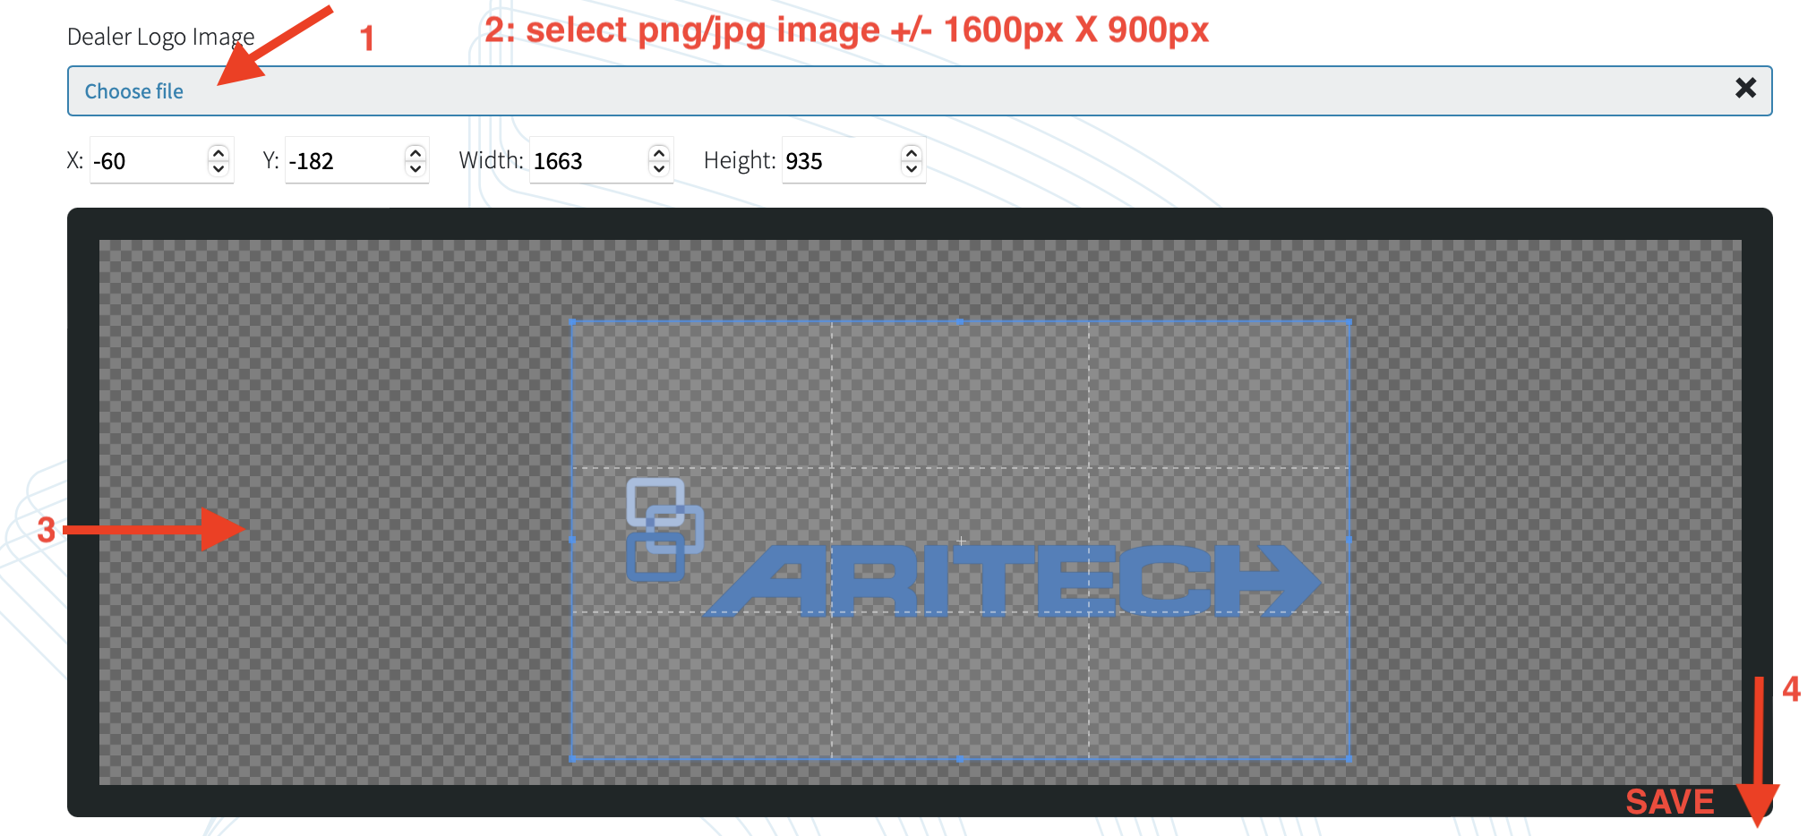Click the left edge middle crop handle
The height and width of the screenshot is (836, 1816).
click(573, 540)
